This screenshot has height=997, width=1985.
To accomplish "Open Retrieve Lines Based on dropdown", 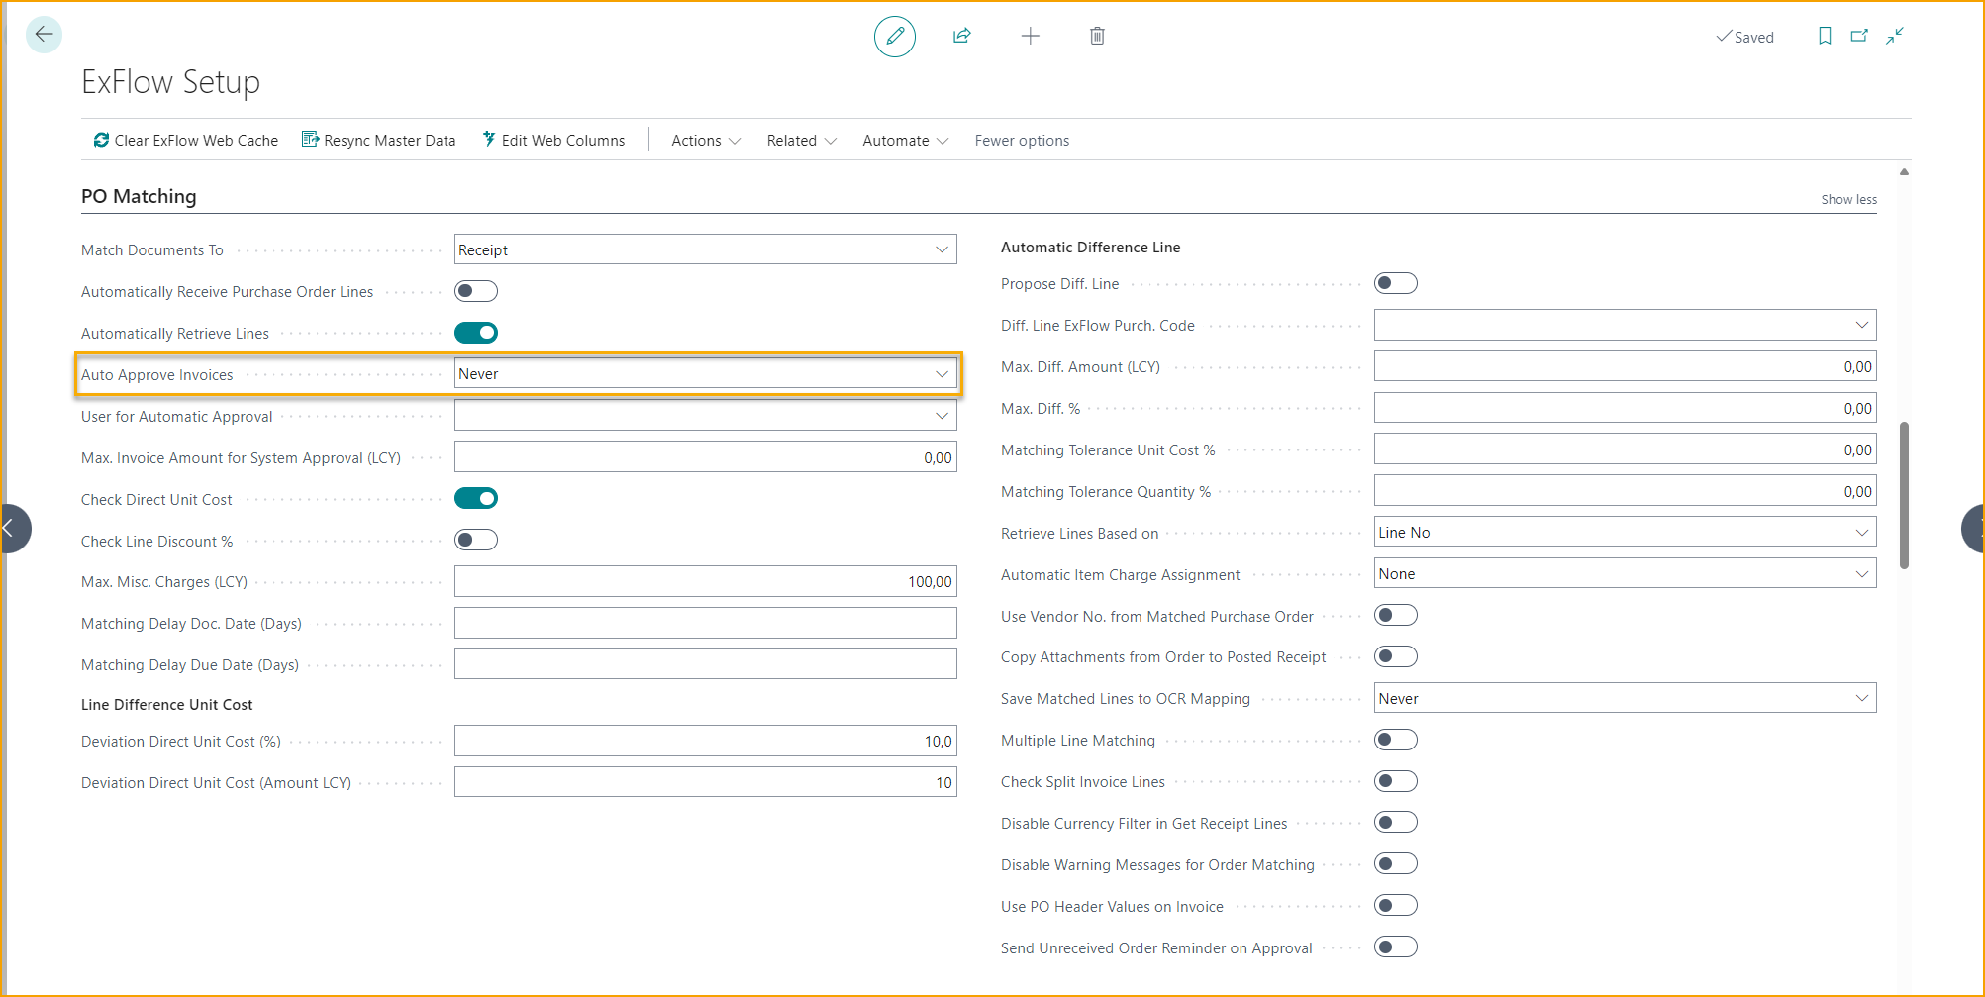I will 1626,532.
